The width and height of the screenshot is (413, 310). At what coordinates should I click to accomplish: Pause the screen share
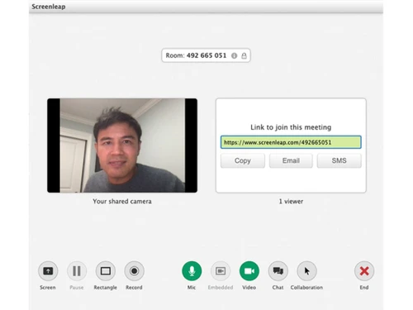[x=77, y=271]
